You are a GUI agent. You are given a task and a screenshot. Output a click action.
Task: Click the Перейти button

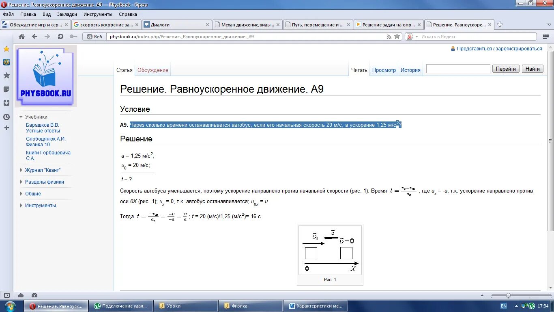coord(506,69)
